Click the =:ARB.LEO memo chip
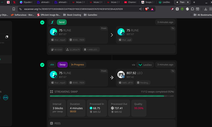 pyautogui.click(x=91, y=50)
